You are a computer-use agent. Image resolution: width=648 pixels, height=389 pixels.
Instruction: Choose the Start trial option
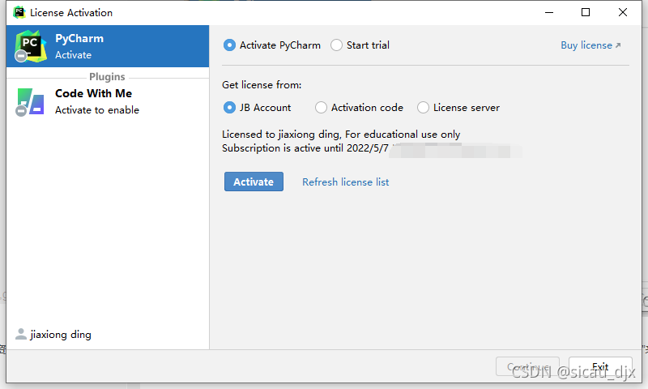336,45
